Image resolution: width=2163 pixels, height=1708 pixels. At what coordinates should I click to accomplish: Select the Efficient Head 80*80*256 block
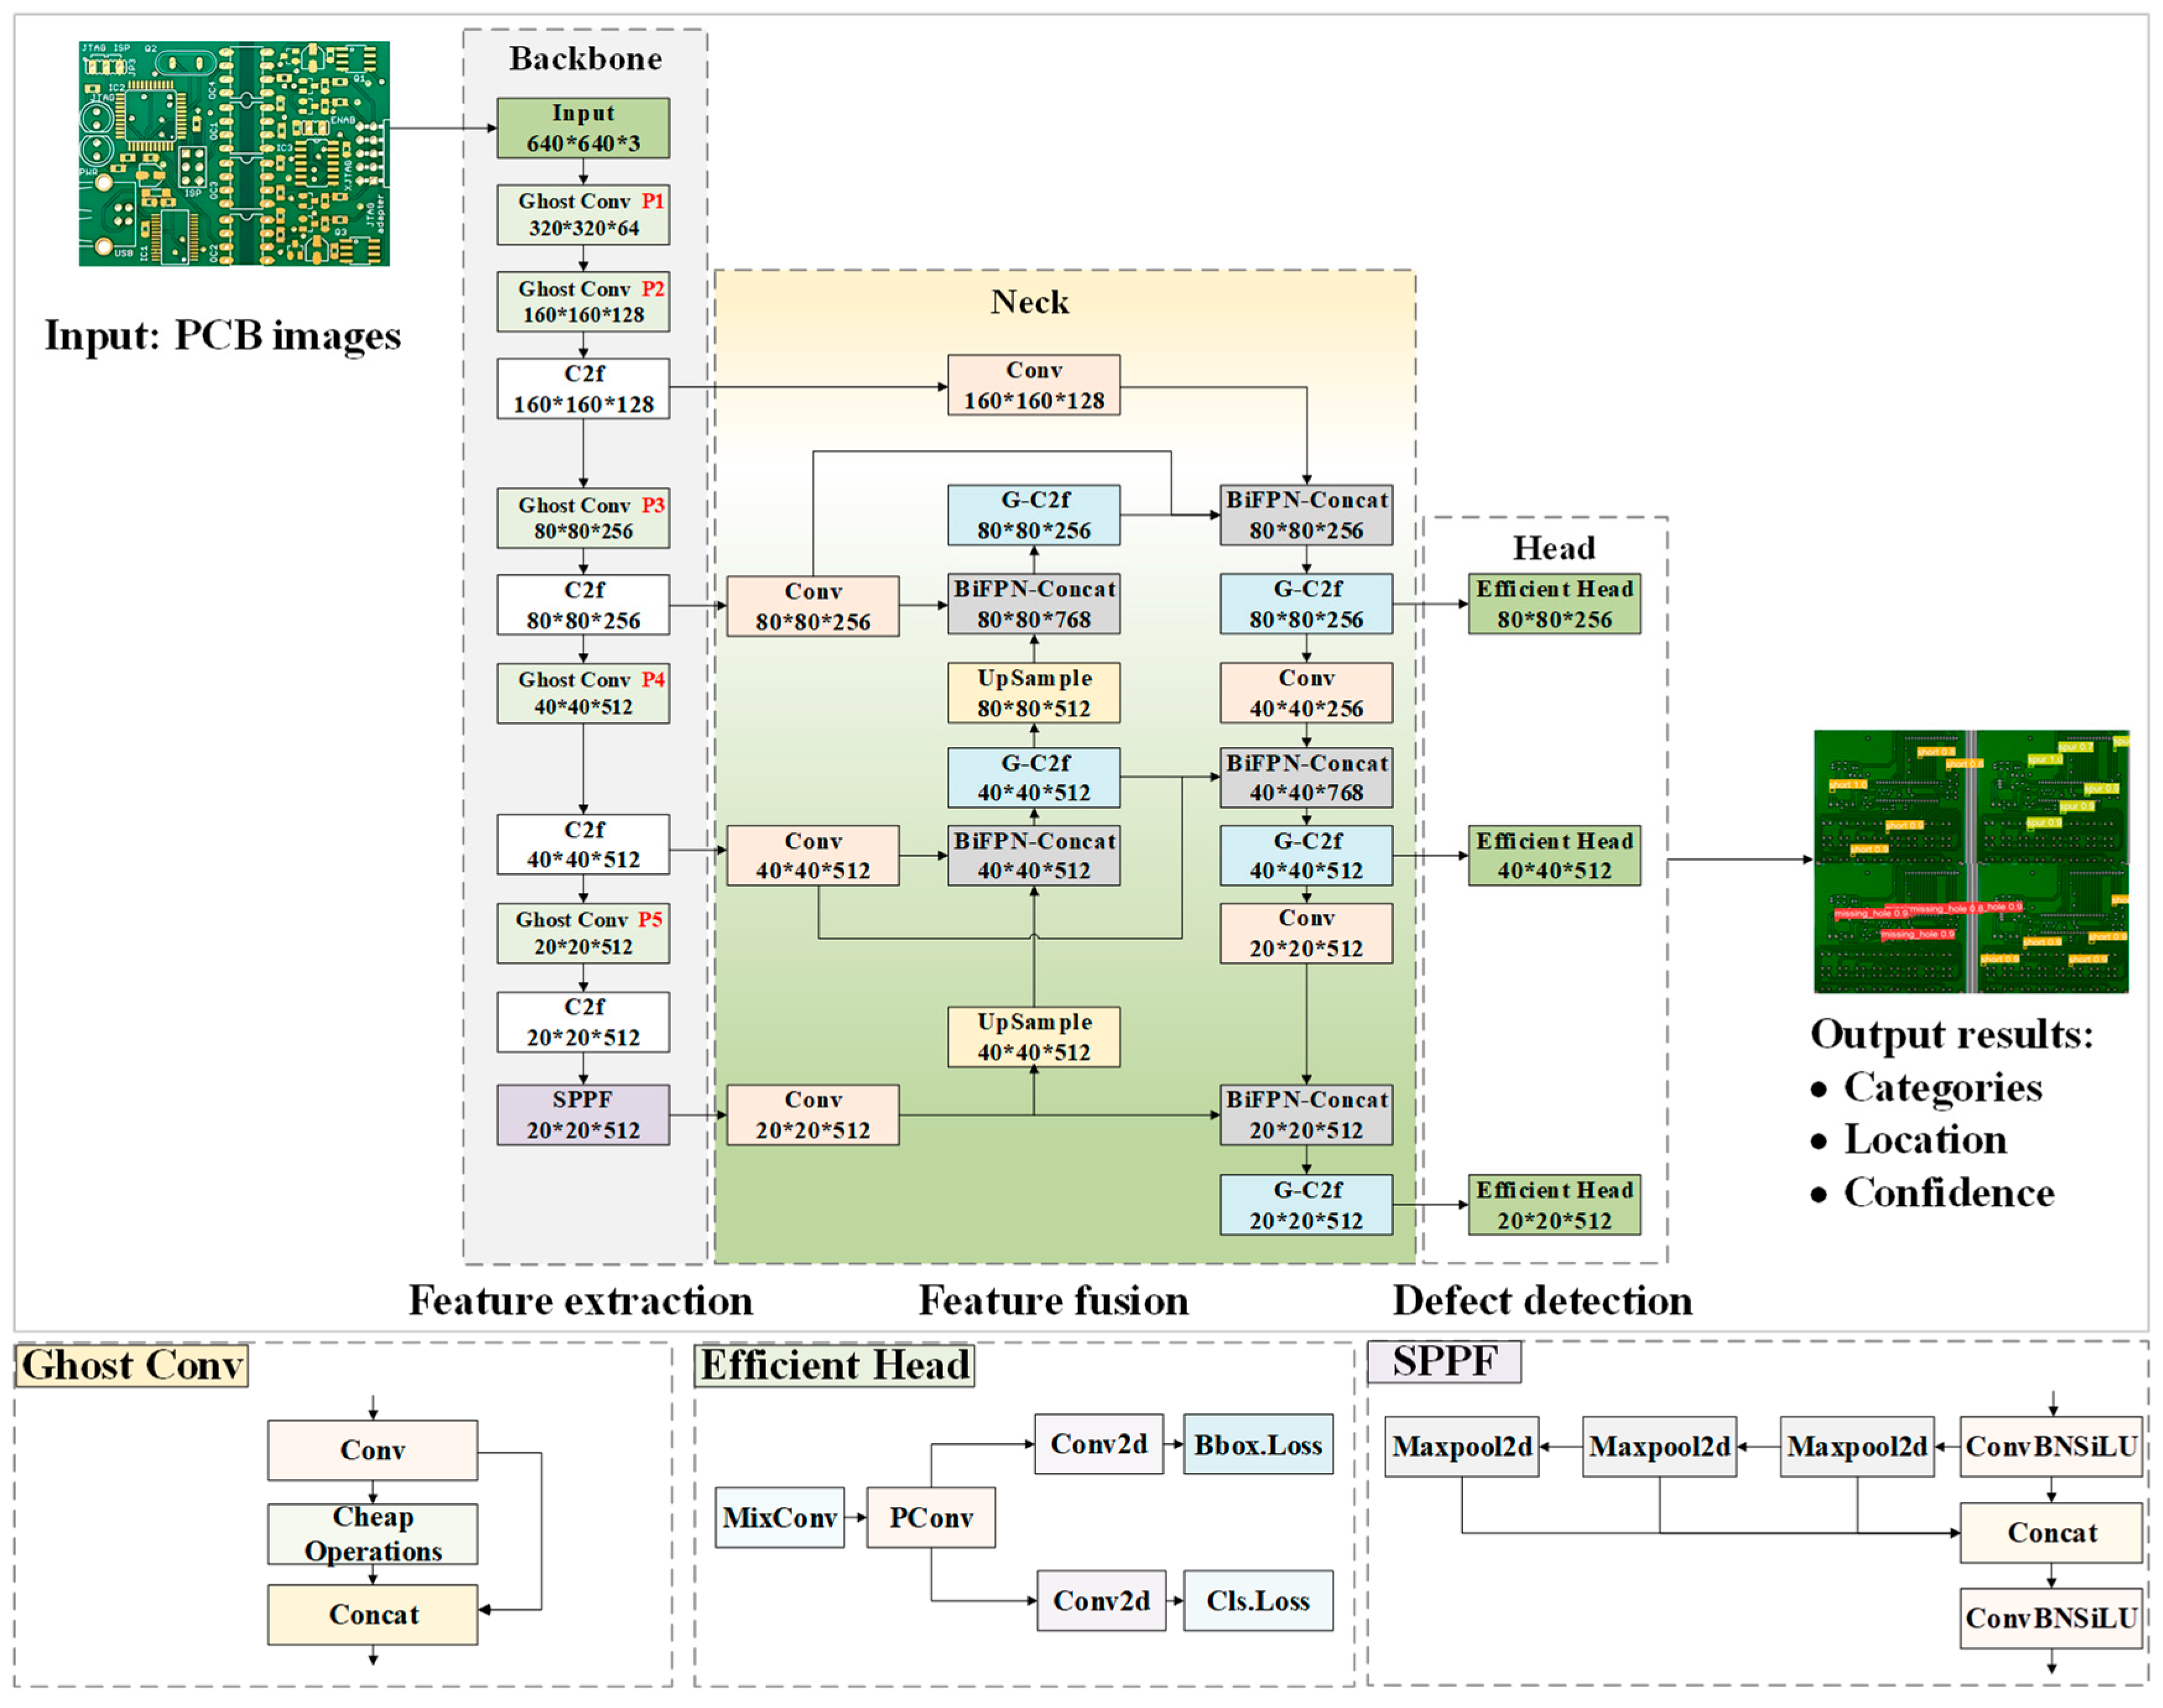click(x=1554, y=604)
